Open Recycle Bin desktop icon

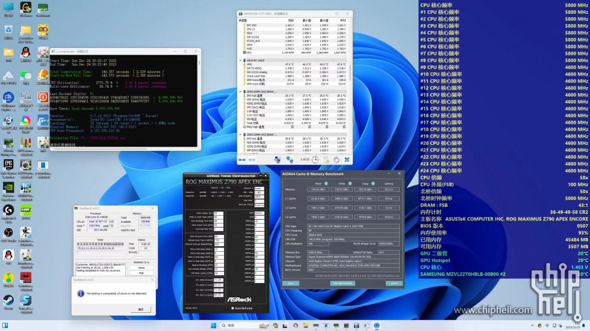tap(8, 29)
